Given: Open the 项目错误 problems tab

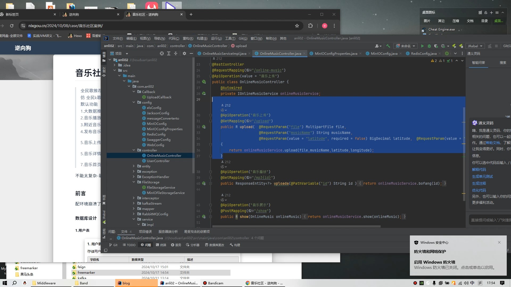Looking at the screenshot, I should pos(145,232).
